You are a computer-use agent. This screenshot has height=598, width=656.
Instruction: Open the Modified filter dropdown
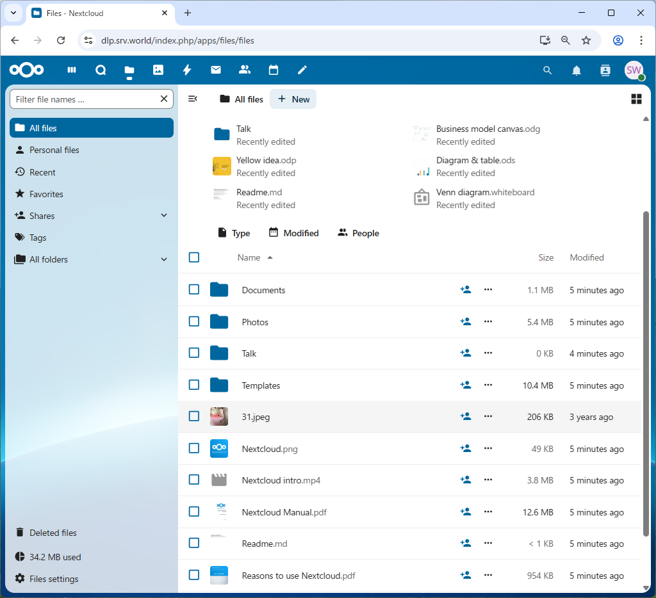(x=294, y=232)
